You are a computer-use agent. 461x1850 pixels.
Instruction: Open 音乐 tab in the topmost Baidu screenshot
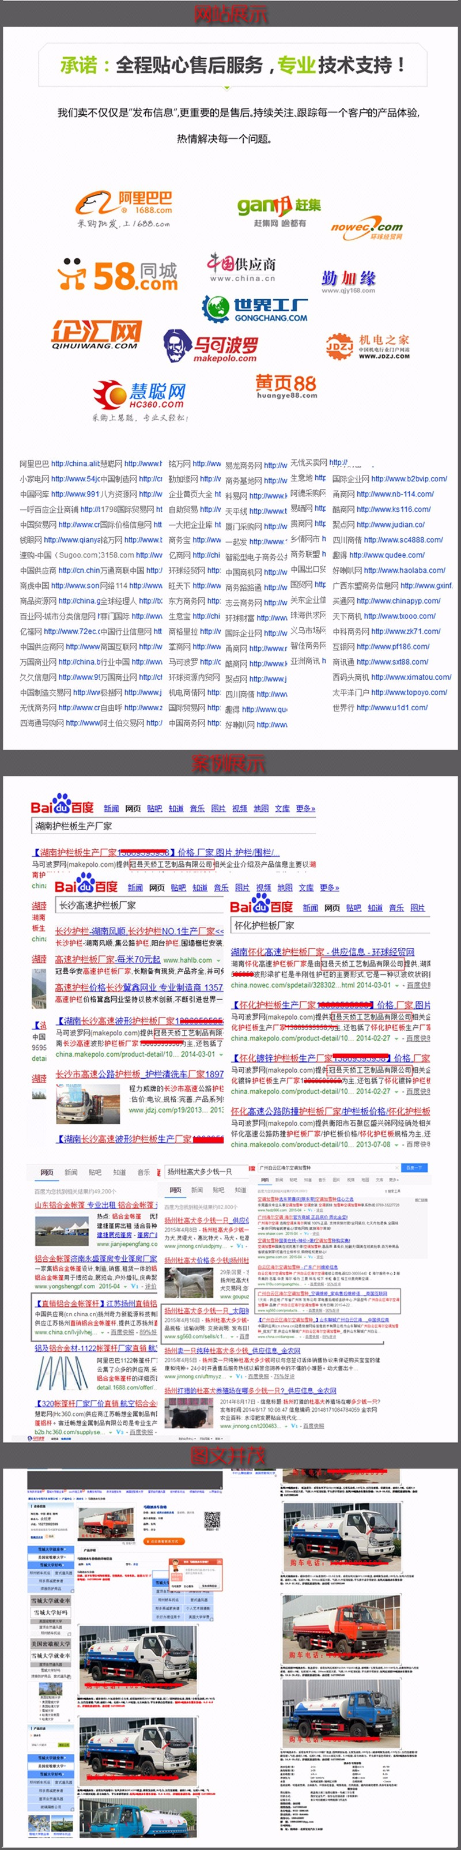[198, 809]
